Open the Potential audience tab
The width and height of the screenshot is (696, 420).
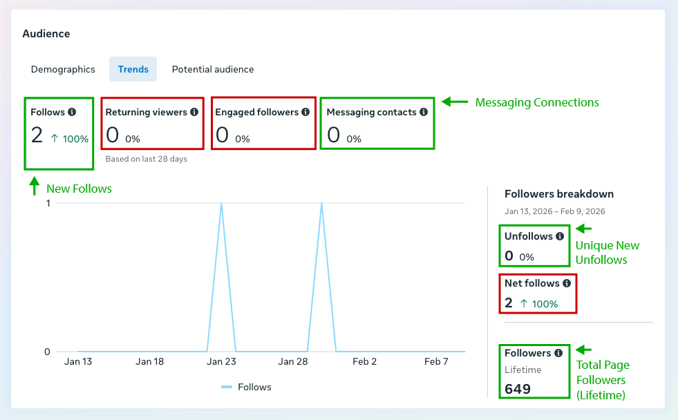(213, 69)
